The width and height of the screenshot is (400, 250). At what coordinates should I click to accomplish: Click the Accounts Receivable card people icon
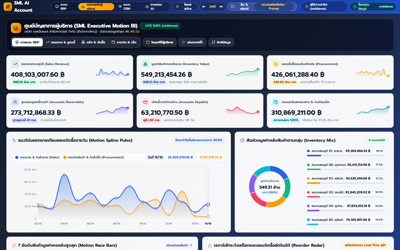click(x=15, y=102)
